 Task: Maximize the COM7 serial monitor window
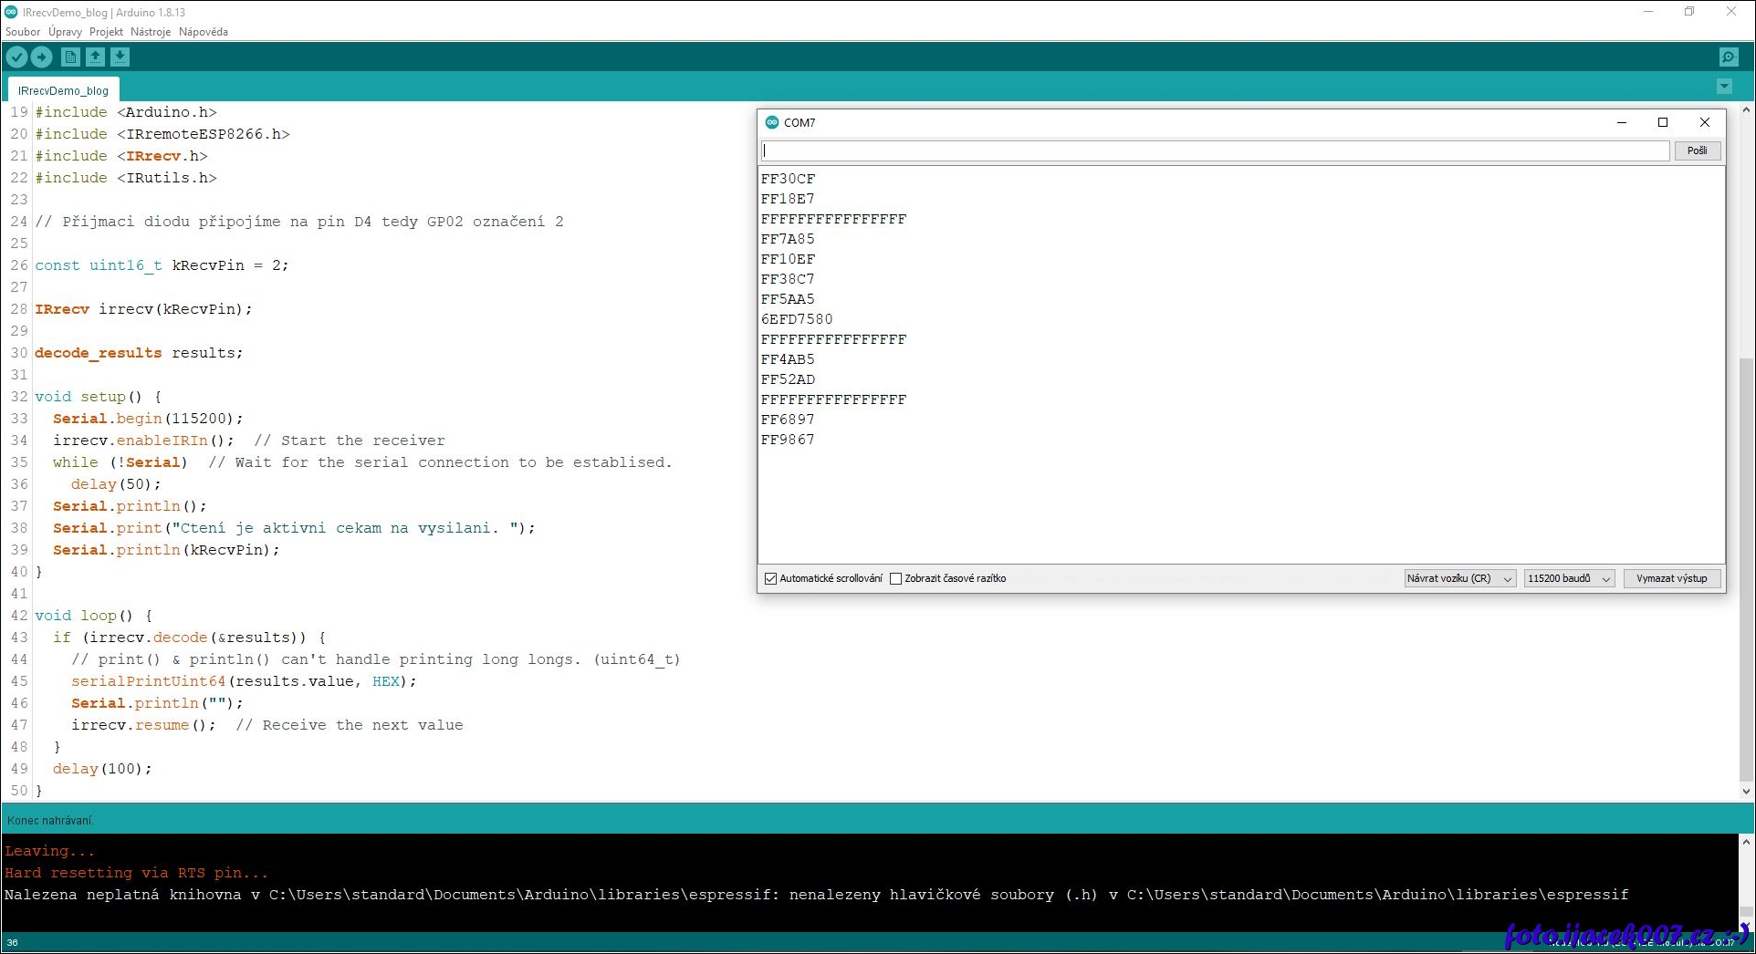point(1662,122)
